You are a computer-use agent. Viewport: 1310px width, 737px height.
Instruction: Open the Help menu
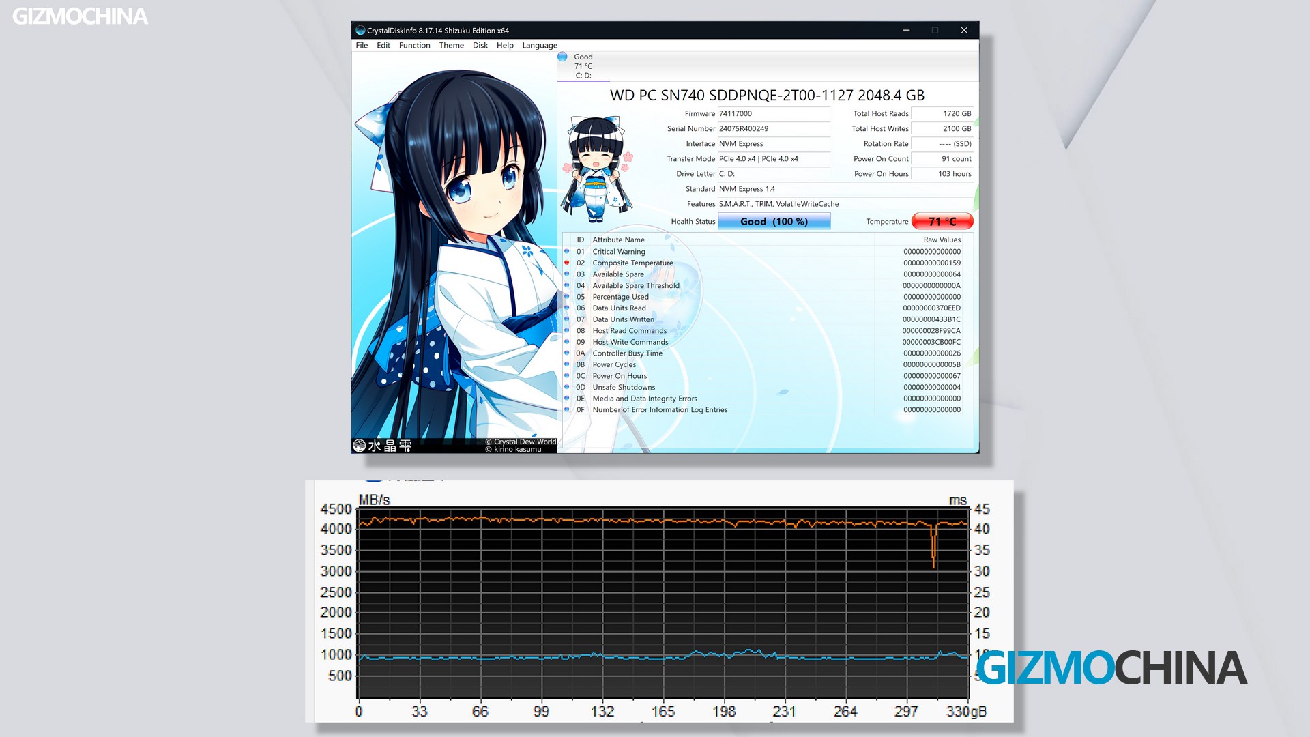pos(505,45)
